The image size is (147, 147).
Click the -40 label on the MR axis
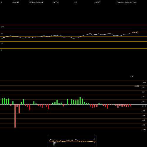[x=143, y=116]
